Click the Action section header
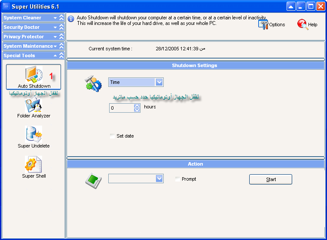This screenshot has height=240, width=327. (x=196, y=164)
